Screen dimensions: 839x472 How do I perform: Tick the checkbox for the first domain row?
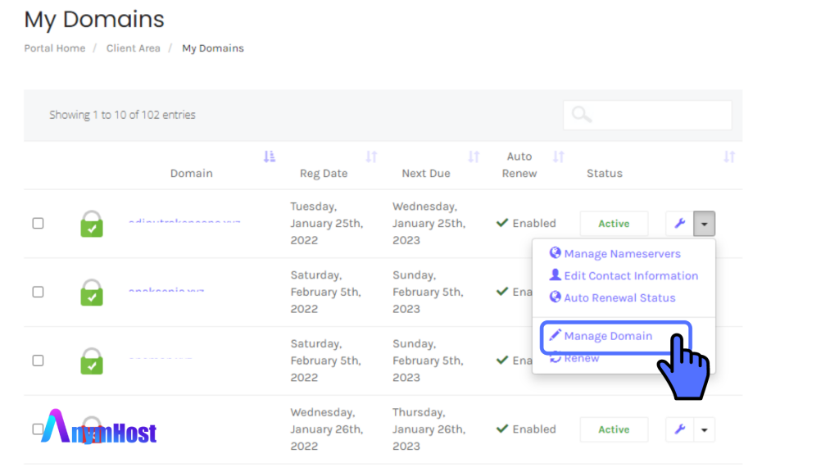[38, 223]
